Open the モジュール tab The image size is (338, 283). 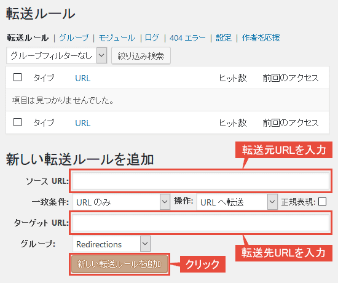(x=117, y=38)
